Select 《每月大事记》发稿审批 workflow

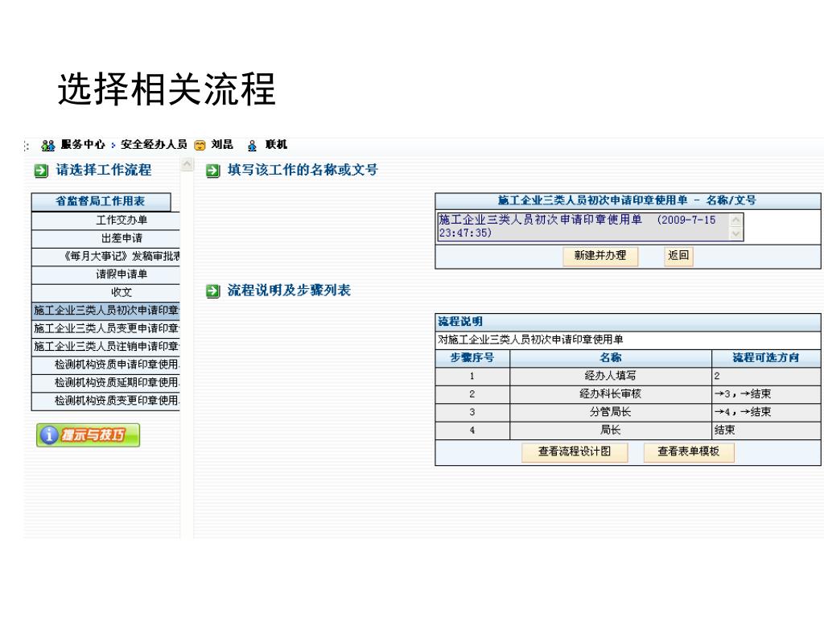click(x=105, y=257)
